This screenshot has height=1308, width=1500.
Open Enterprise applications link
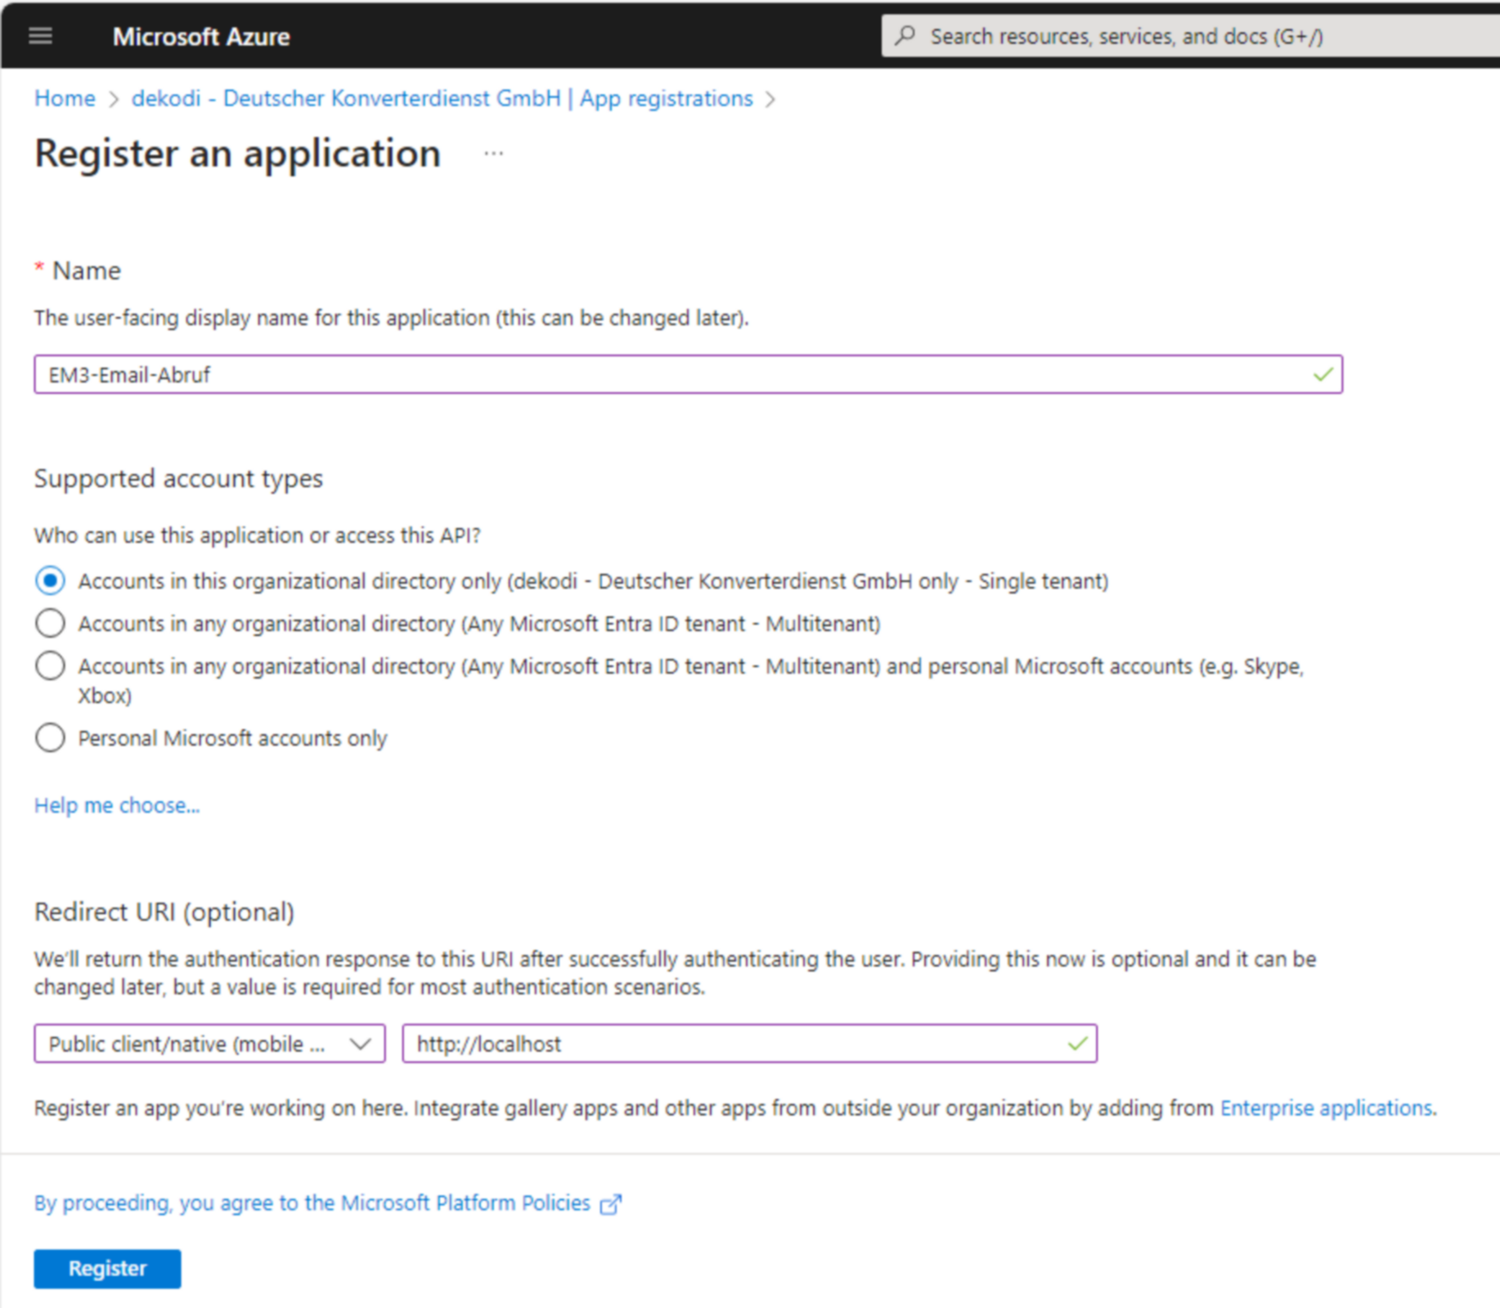pos(1326,1109)
